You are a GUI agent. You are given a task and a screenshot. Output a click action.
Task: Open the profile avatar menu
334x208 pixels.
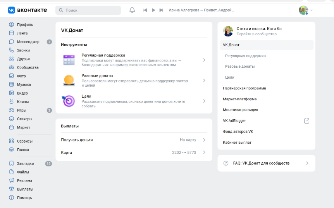pyautogui.click(x=303, y=10)
